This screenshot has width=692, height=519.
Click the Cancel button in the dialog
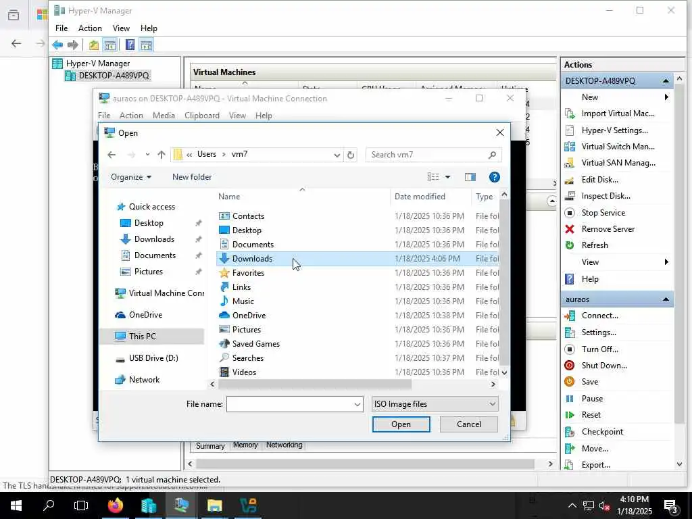click(469, 424)
